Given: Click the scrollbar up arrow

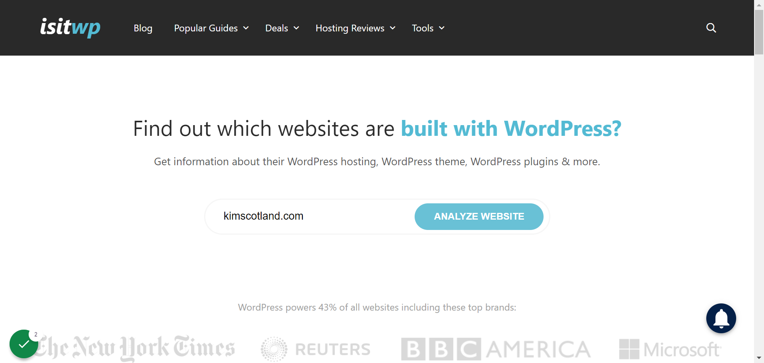Looking at the screenshot, I should coord(759,5).
